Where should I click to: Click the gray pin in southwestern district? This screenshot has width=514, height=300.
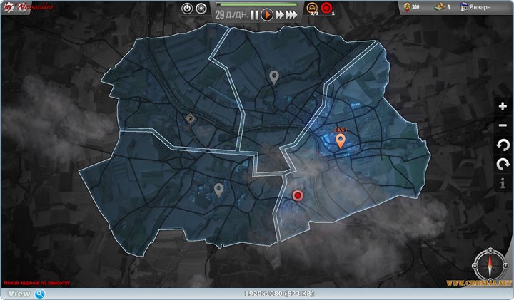219,189
